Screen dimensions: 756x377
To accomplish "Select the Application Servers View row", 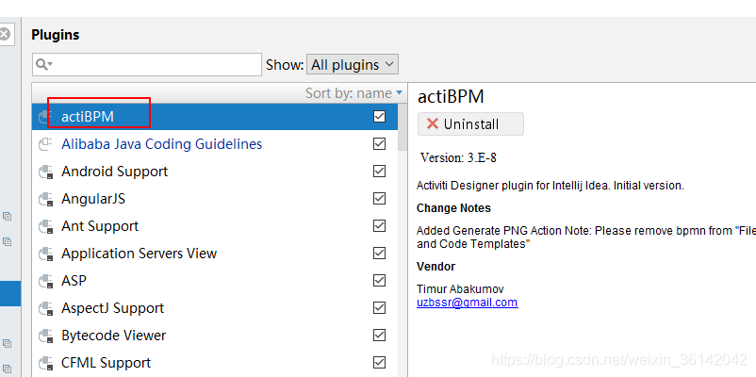I will [x=215, y=254].
